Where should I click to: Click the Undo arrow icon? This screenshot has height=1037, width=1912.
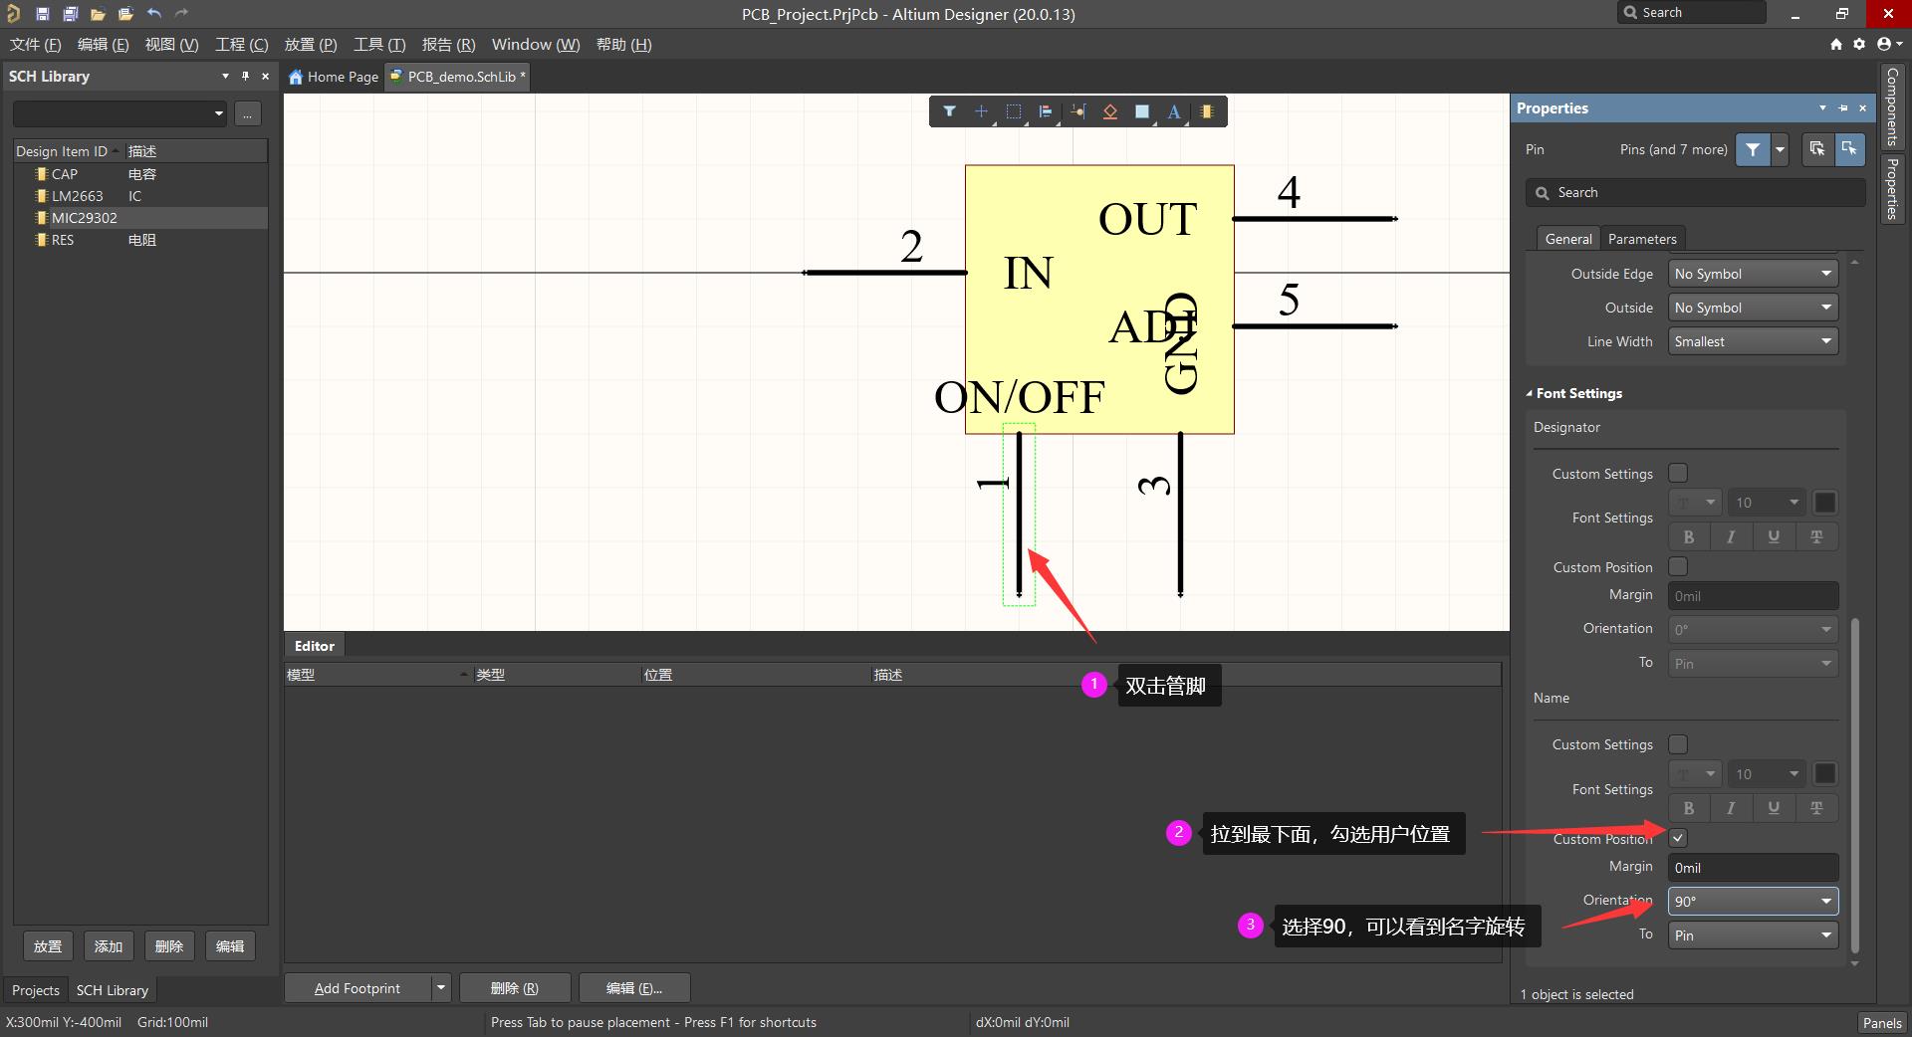coord(153,14)
